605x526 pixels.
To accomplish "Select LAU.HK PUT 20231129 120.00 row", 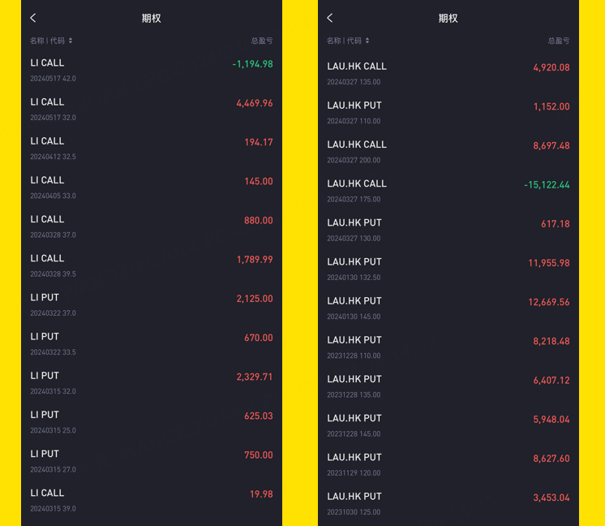I will (448, 464).
